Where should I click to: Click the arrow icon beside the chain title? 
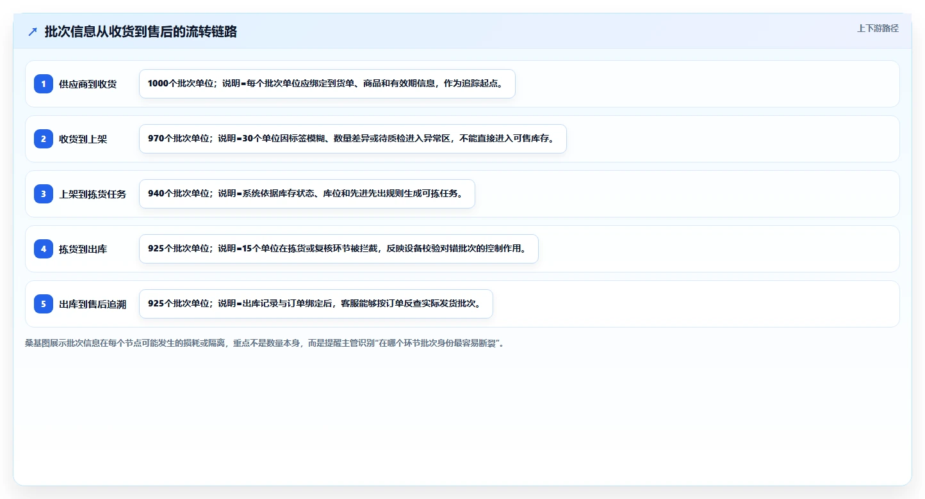point(33,32)
